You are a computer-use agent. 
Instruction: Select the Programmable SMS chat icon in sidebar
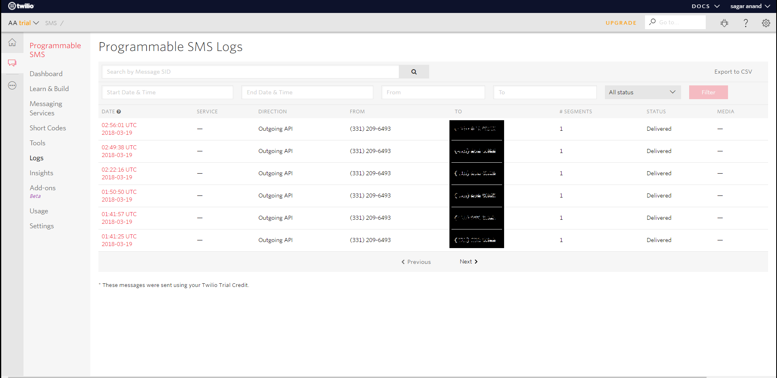click(12, 63)
